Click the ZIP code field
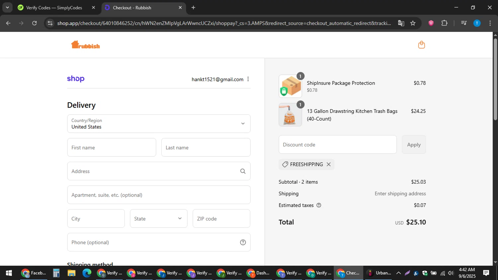Screen dimensions: 498x280 click(x=221, y=219)
